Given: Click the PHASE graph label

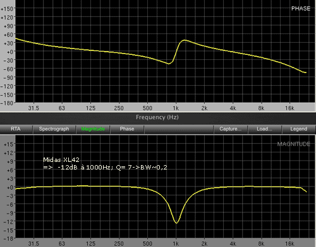Looking at the screenshot, I should click(x=301, y=9).
